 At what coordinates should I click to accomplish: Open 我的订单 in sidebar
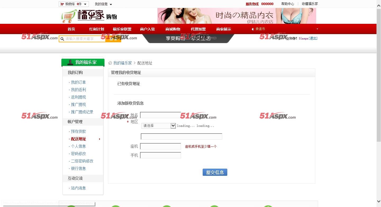[x=78, y=82]
